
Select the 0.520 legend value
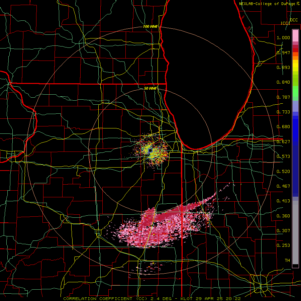tap(283, 171)
